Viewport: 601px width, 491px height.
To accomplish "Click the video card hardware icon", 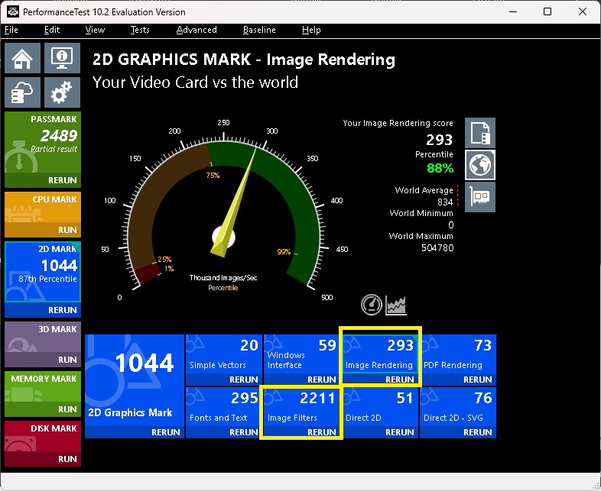I will coord(480,197).
